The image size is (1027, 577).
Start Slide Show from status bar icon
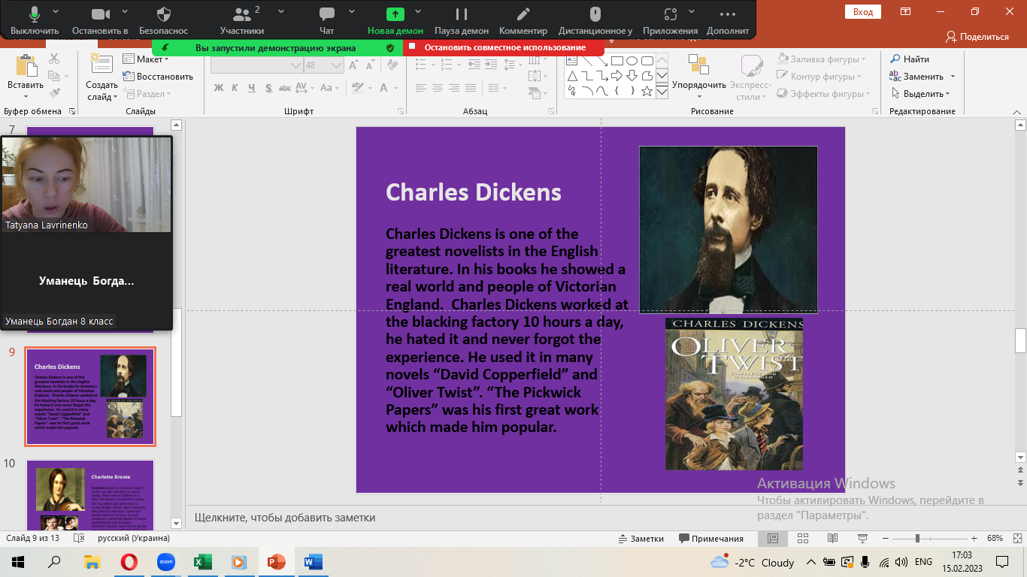(x=862, y=538)
